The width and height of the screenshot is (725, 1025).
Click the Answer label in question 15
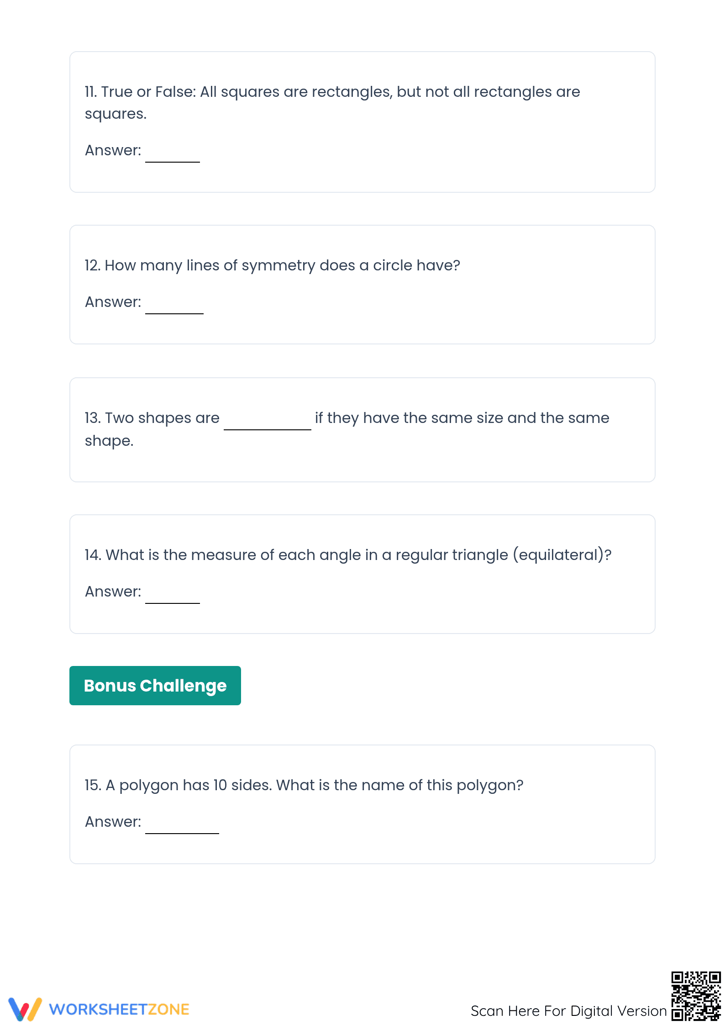point(113,822)
